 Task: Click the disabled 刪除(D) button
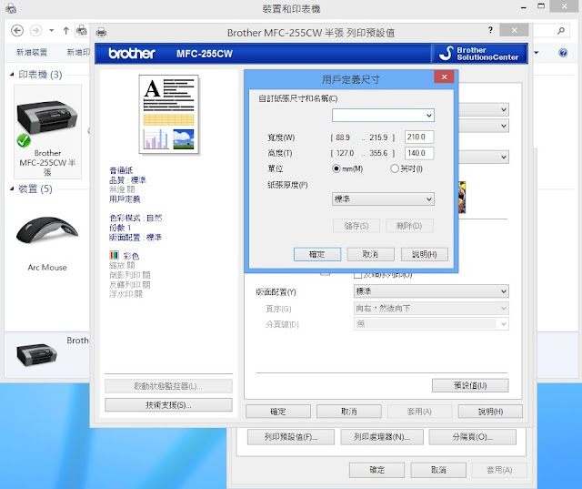coord(409,226)
